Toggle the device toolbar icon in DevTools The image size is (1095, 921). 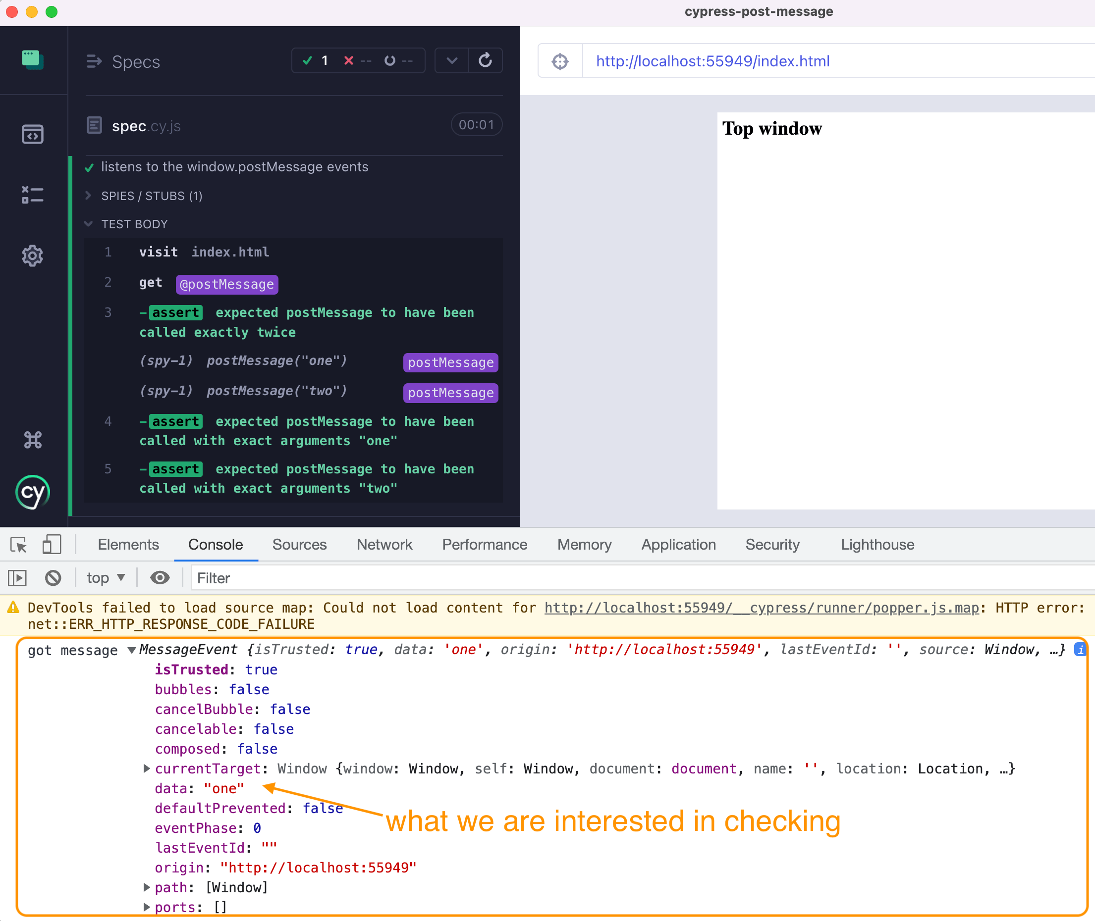(52, 544)
